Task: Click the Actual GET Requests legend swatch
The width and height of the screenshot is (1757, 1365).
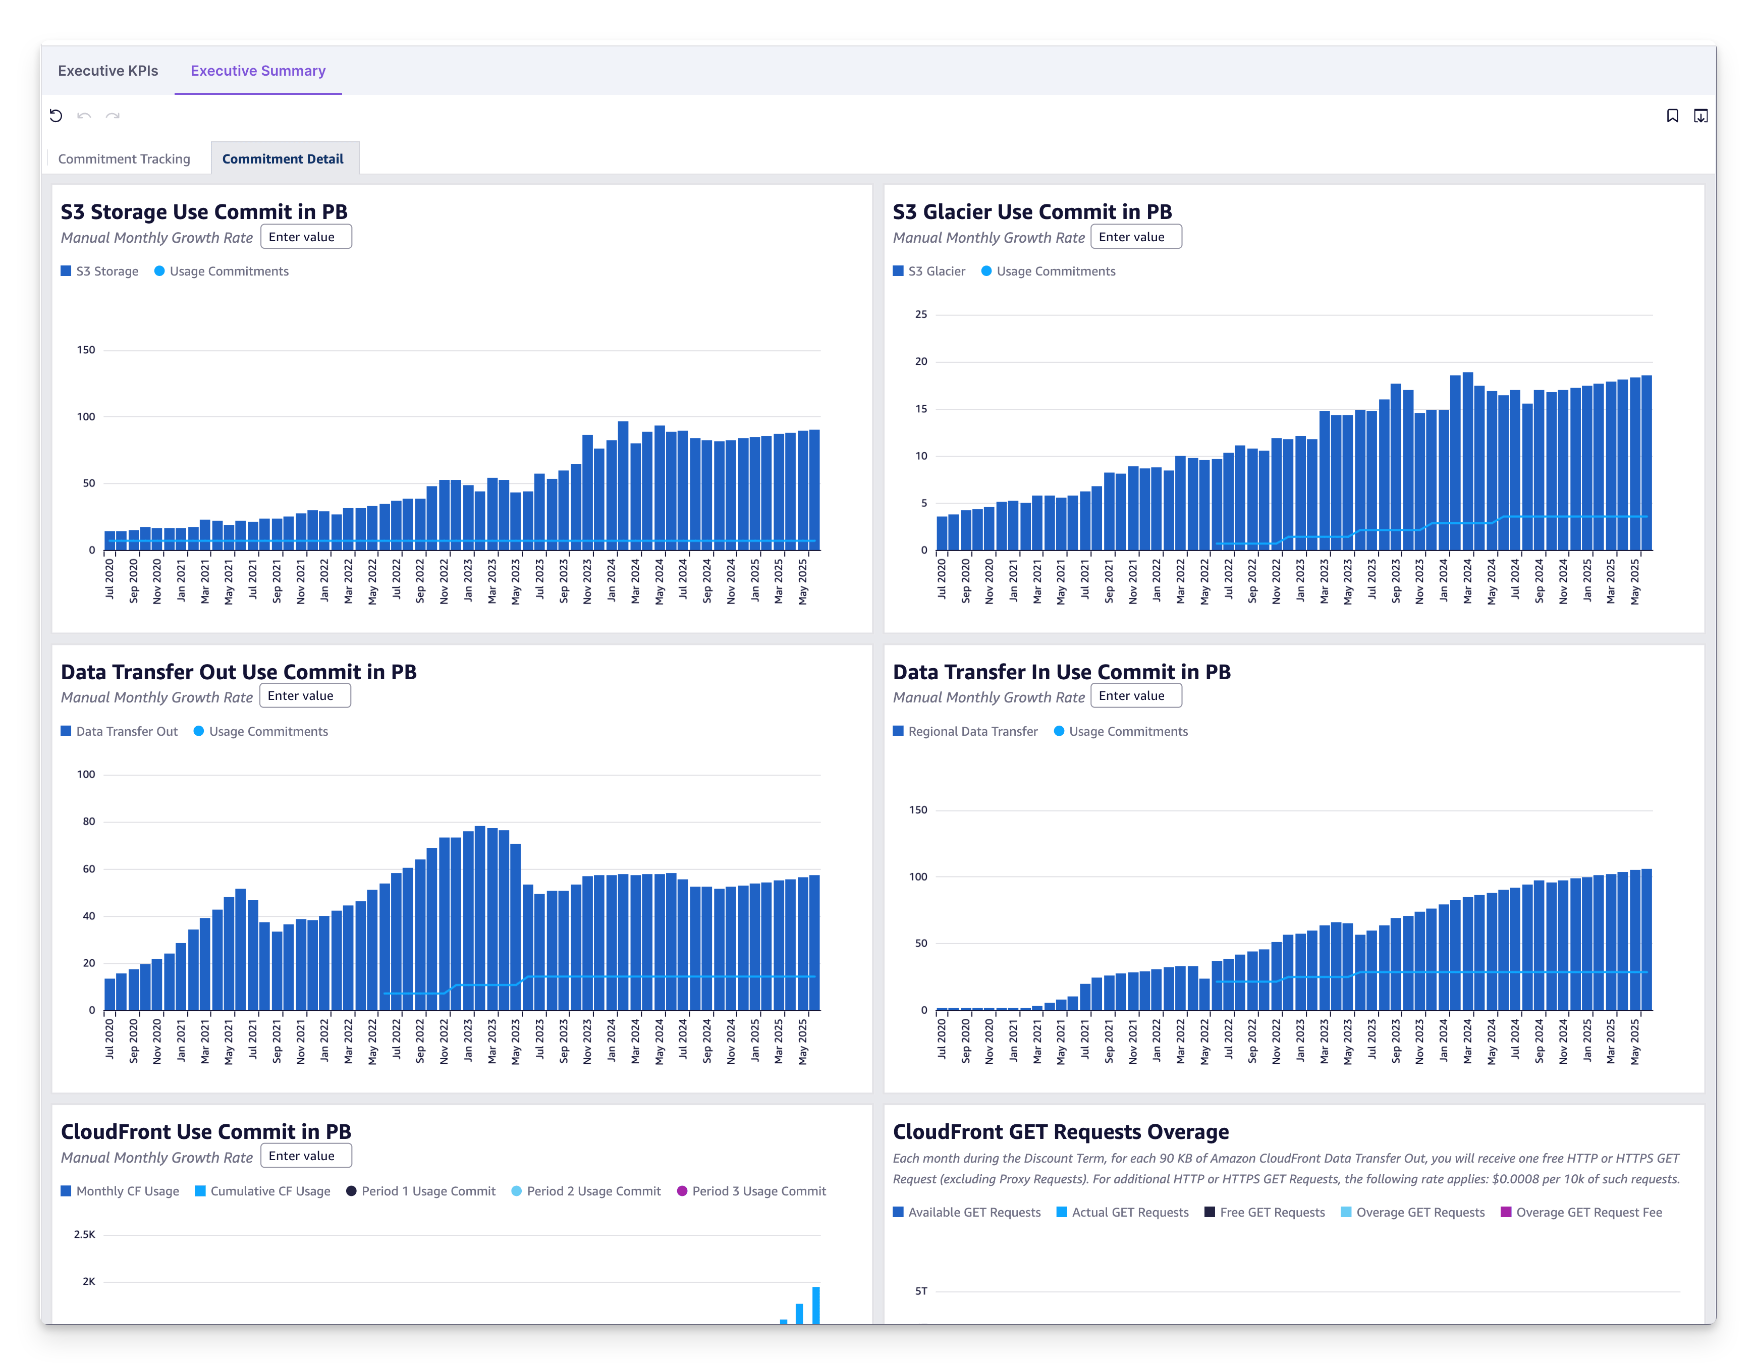Action: point(1062,1212)
